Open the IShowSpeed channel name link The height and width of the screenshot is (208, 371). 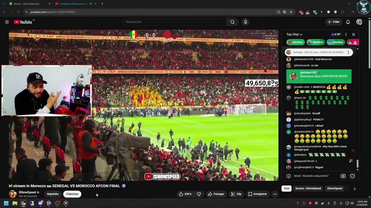tap(28, 192)
